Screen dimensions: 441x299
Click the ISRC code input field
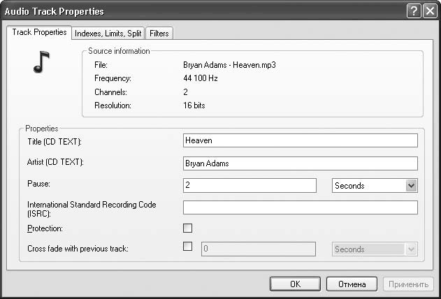click(299, 207)
